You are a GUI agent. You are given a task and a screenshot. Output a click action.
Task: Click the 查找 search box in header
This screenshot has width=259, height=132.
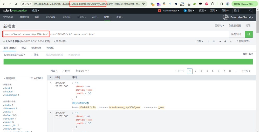[242, 11]
